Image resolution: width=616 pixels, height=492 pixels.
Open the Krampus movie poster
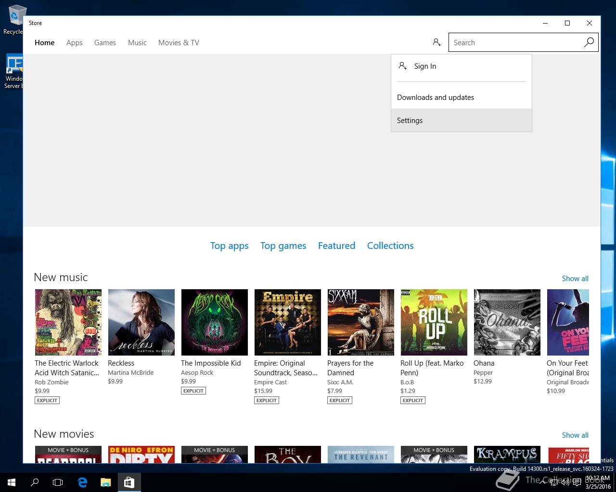click(x=507, y=455)
